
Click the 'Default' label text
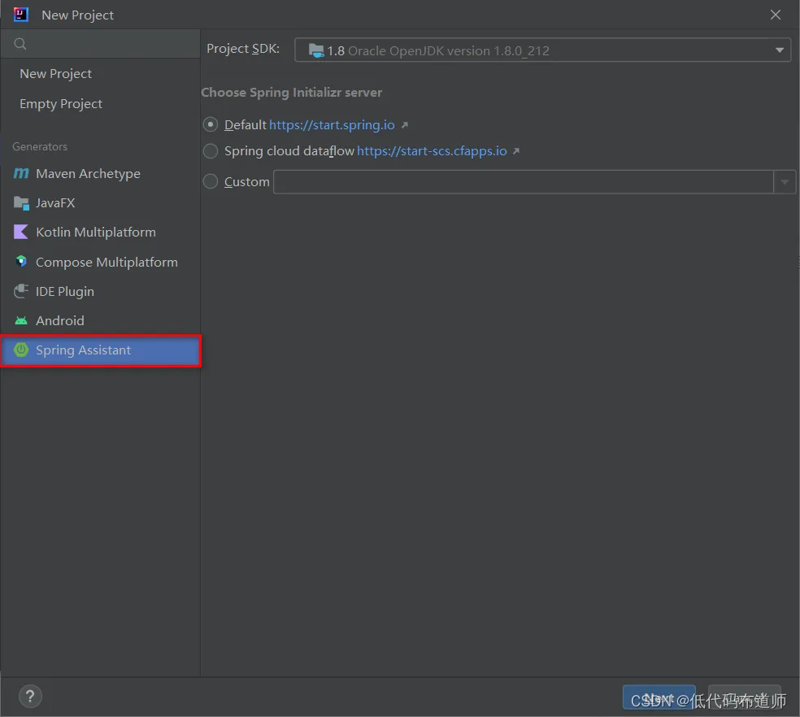246,125
